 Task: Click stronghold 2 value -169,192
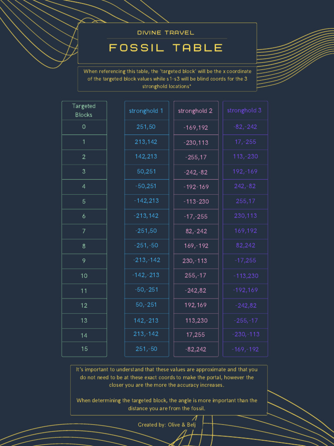[x=195, y=128]
